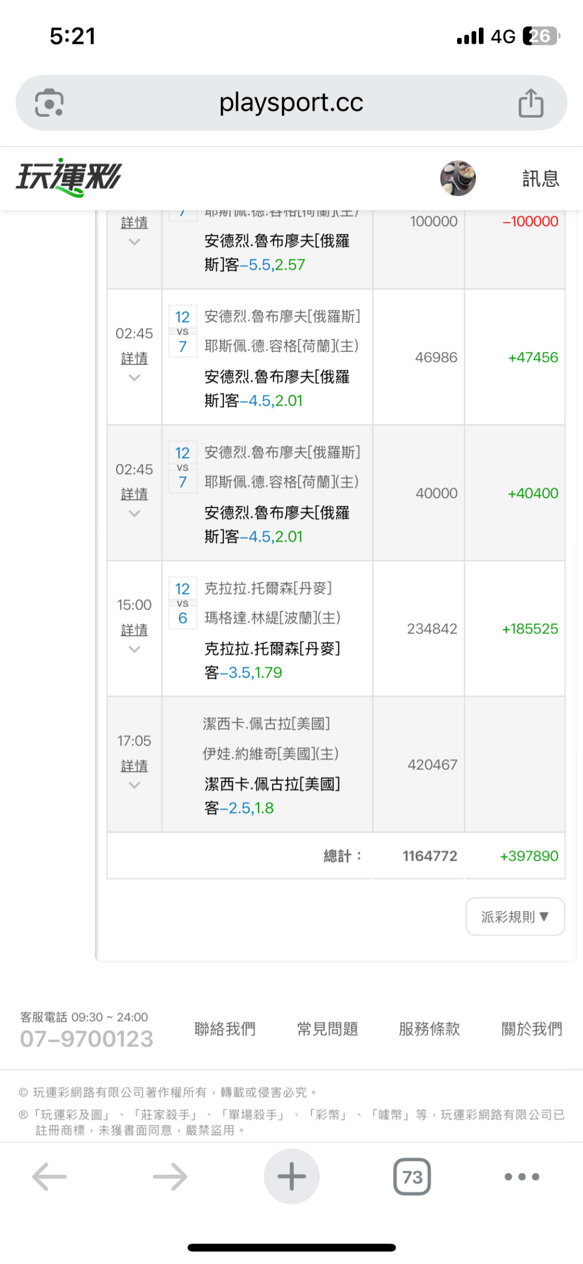
Task: Expand details chevron for 15:00 match
Action: (x=134, y=650)
